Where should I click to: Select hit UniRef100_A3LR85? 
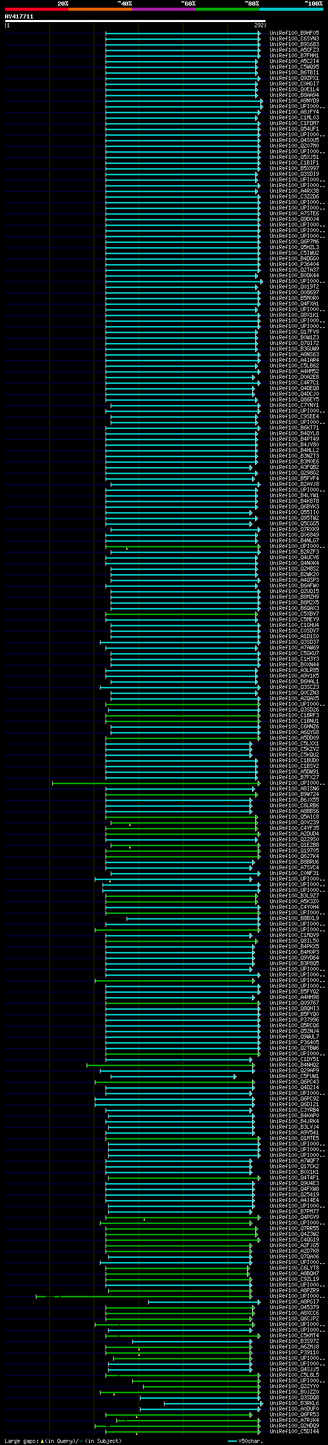click(294, 670)
